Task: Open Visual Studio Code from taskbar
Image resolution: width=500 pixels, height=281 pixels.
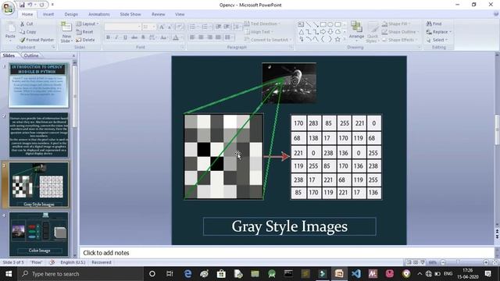Action: pyautogui.click(x=356, y=274)
